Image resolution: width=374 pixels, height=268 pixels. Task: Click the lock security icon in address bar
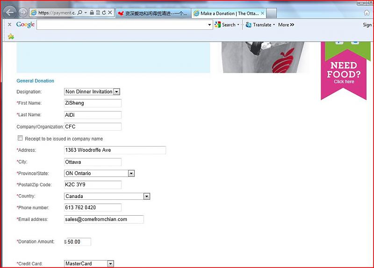coord(92,13)
